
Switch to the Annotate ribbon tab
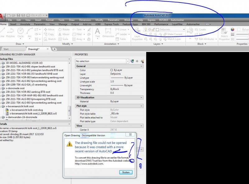(25, 24)
